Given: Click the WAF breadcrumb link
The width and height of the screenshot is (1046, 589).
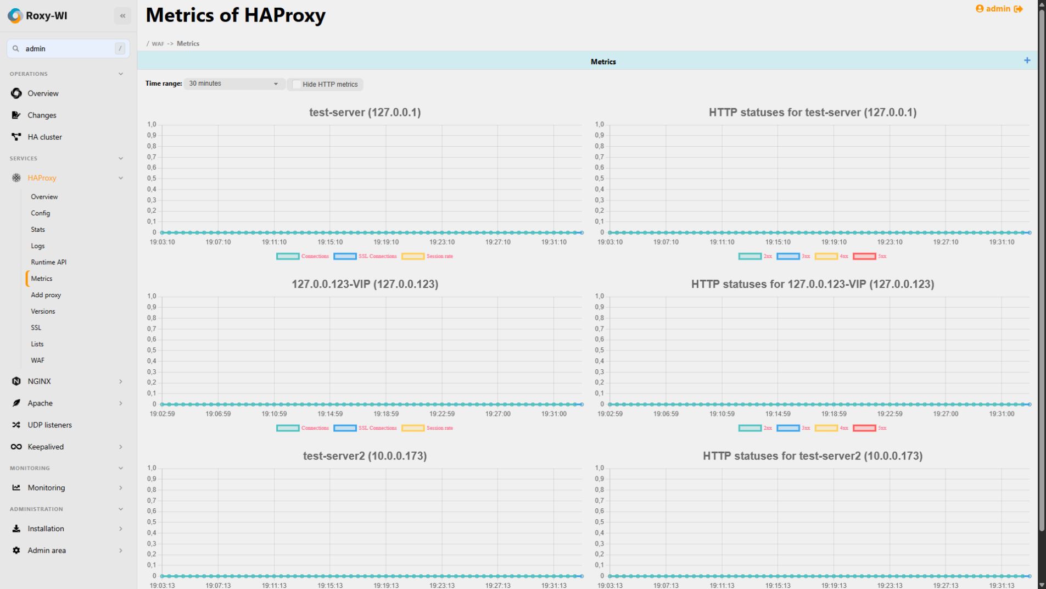Looking at the screenshot, I should (x=158, y=44).
